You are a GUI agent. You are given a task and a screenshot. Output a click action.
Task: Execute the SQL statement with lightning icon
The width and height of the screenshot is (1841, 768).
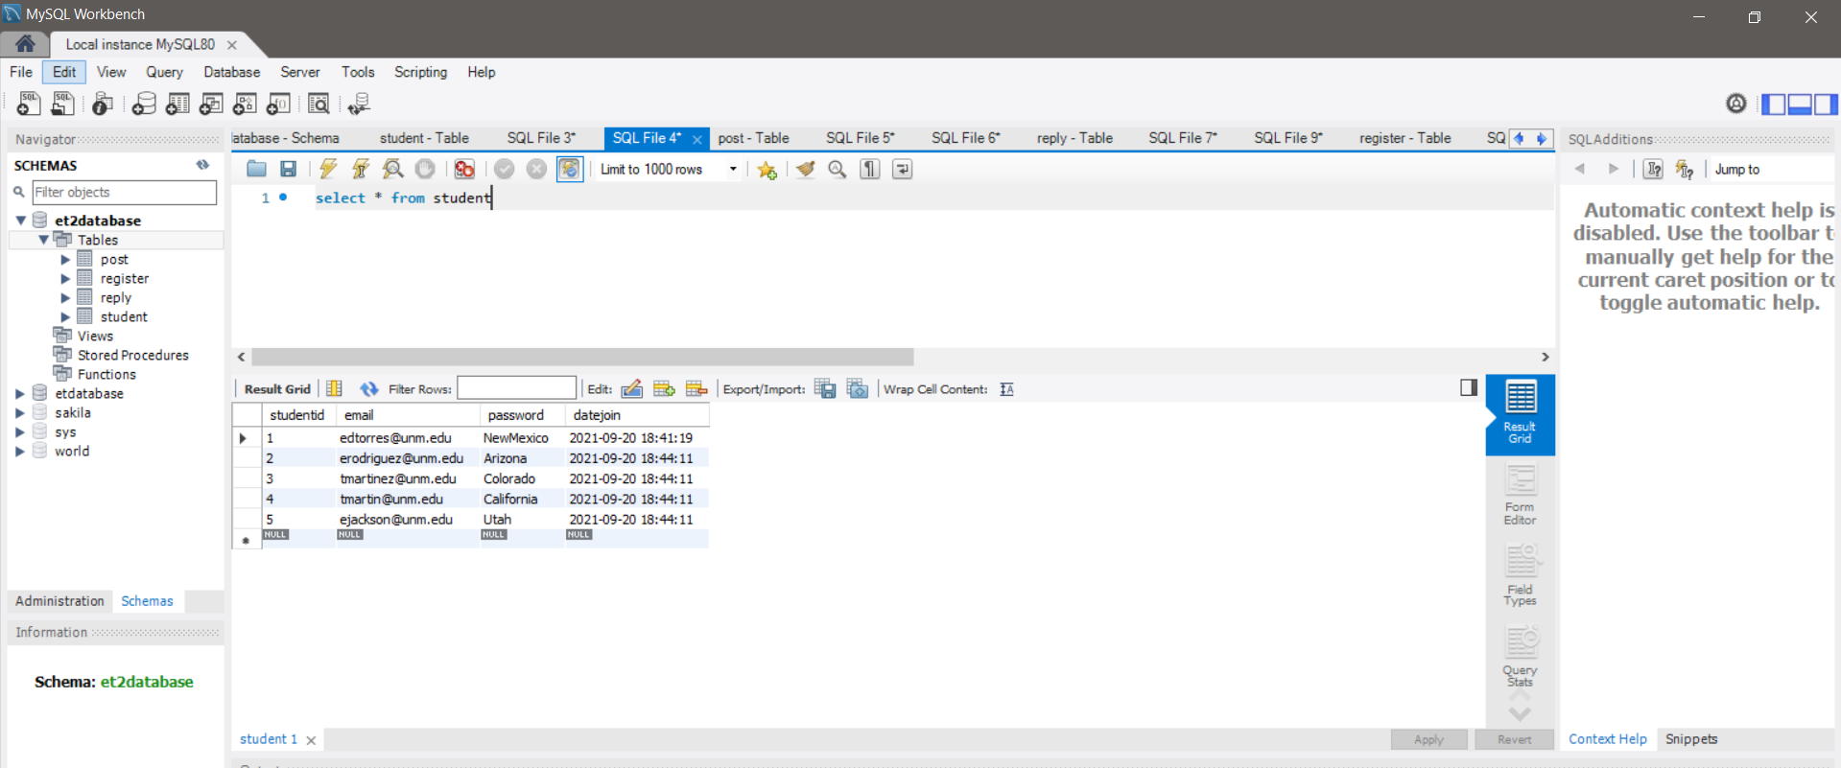[x=328, y=169]
